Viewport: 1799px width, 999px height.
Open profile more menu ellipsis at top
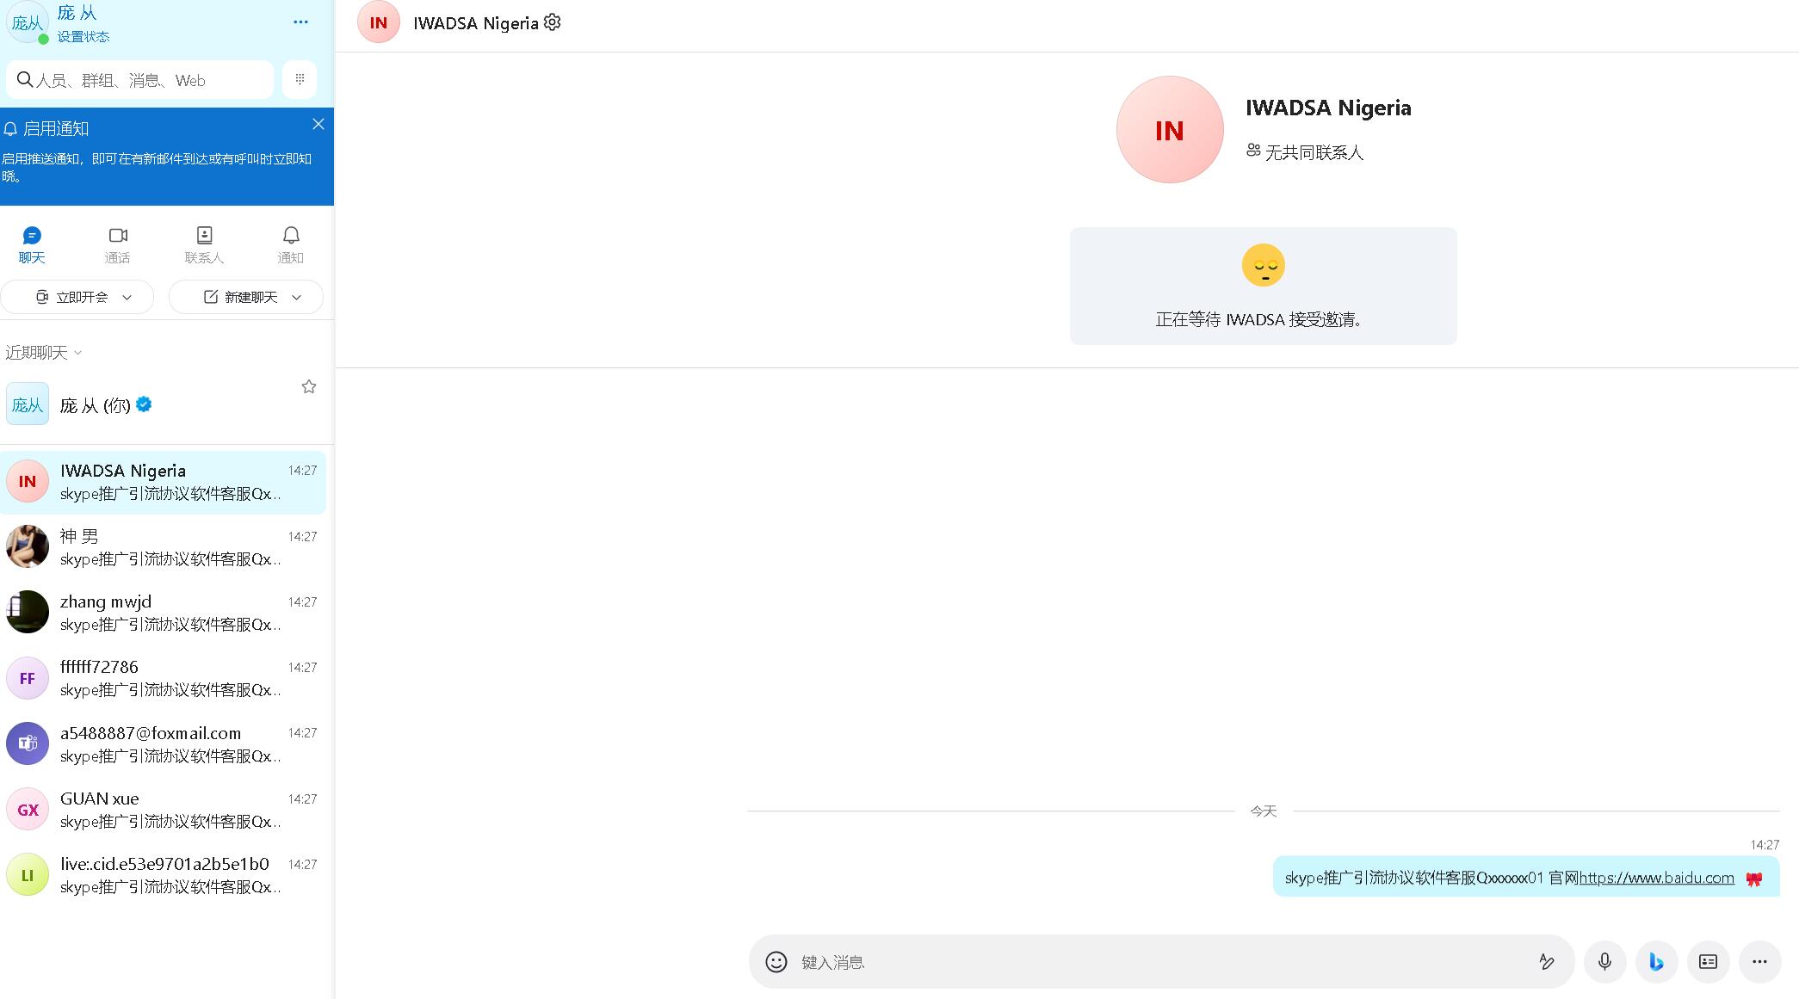click(300, 22)
